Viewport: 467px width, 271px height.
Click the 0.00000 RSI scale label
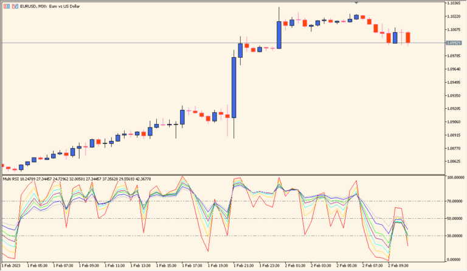coord(455,257)
